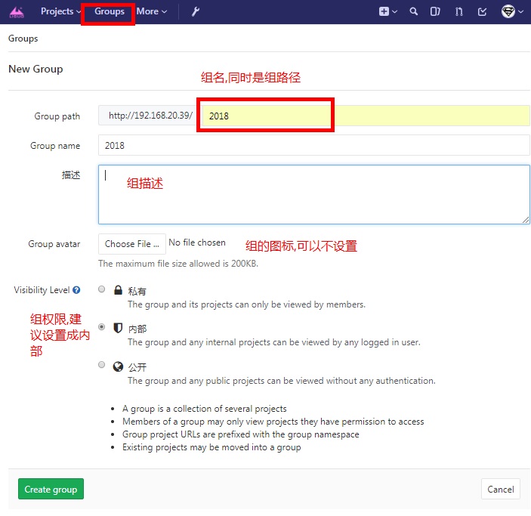Open the user avatar dropdown

click(x=512, y=11)
